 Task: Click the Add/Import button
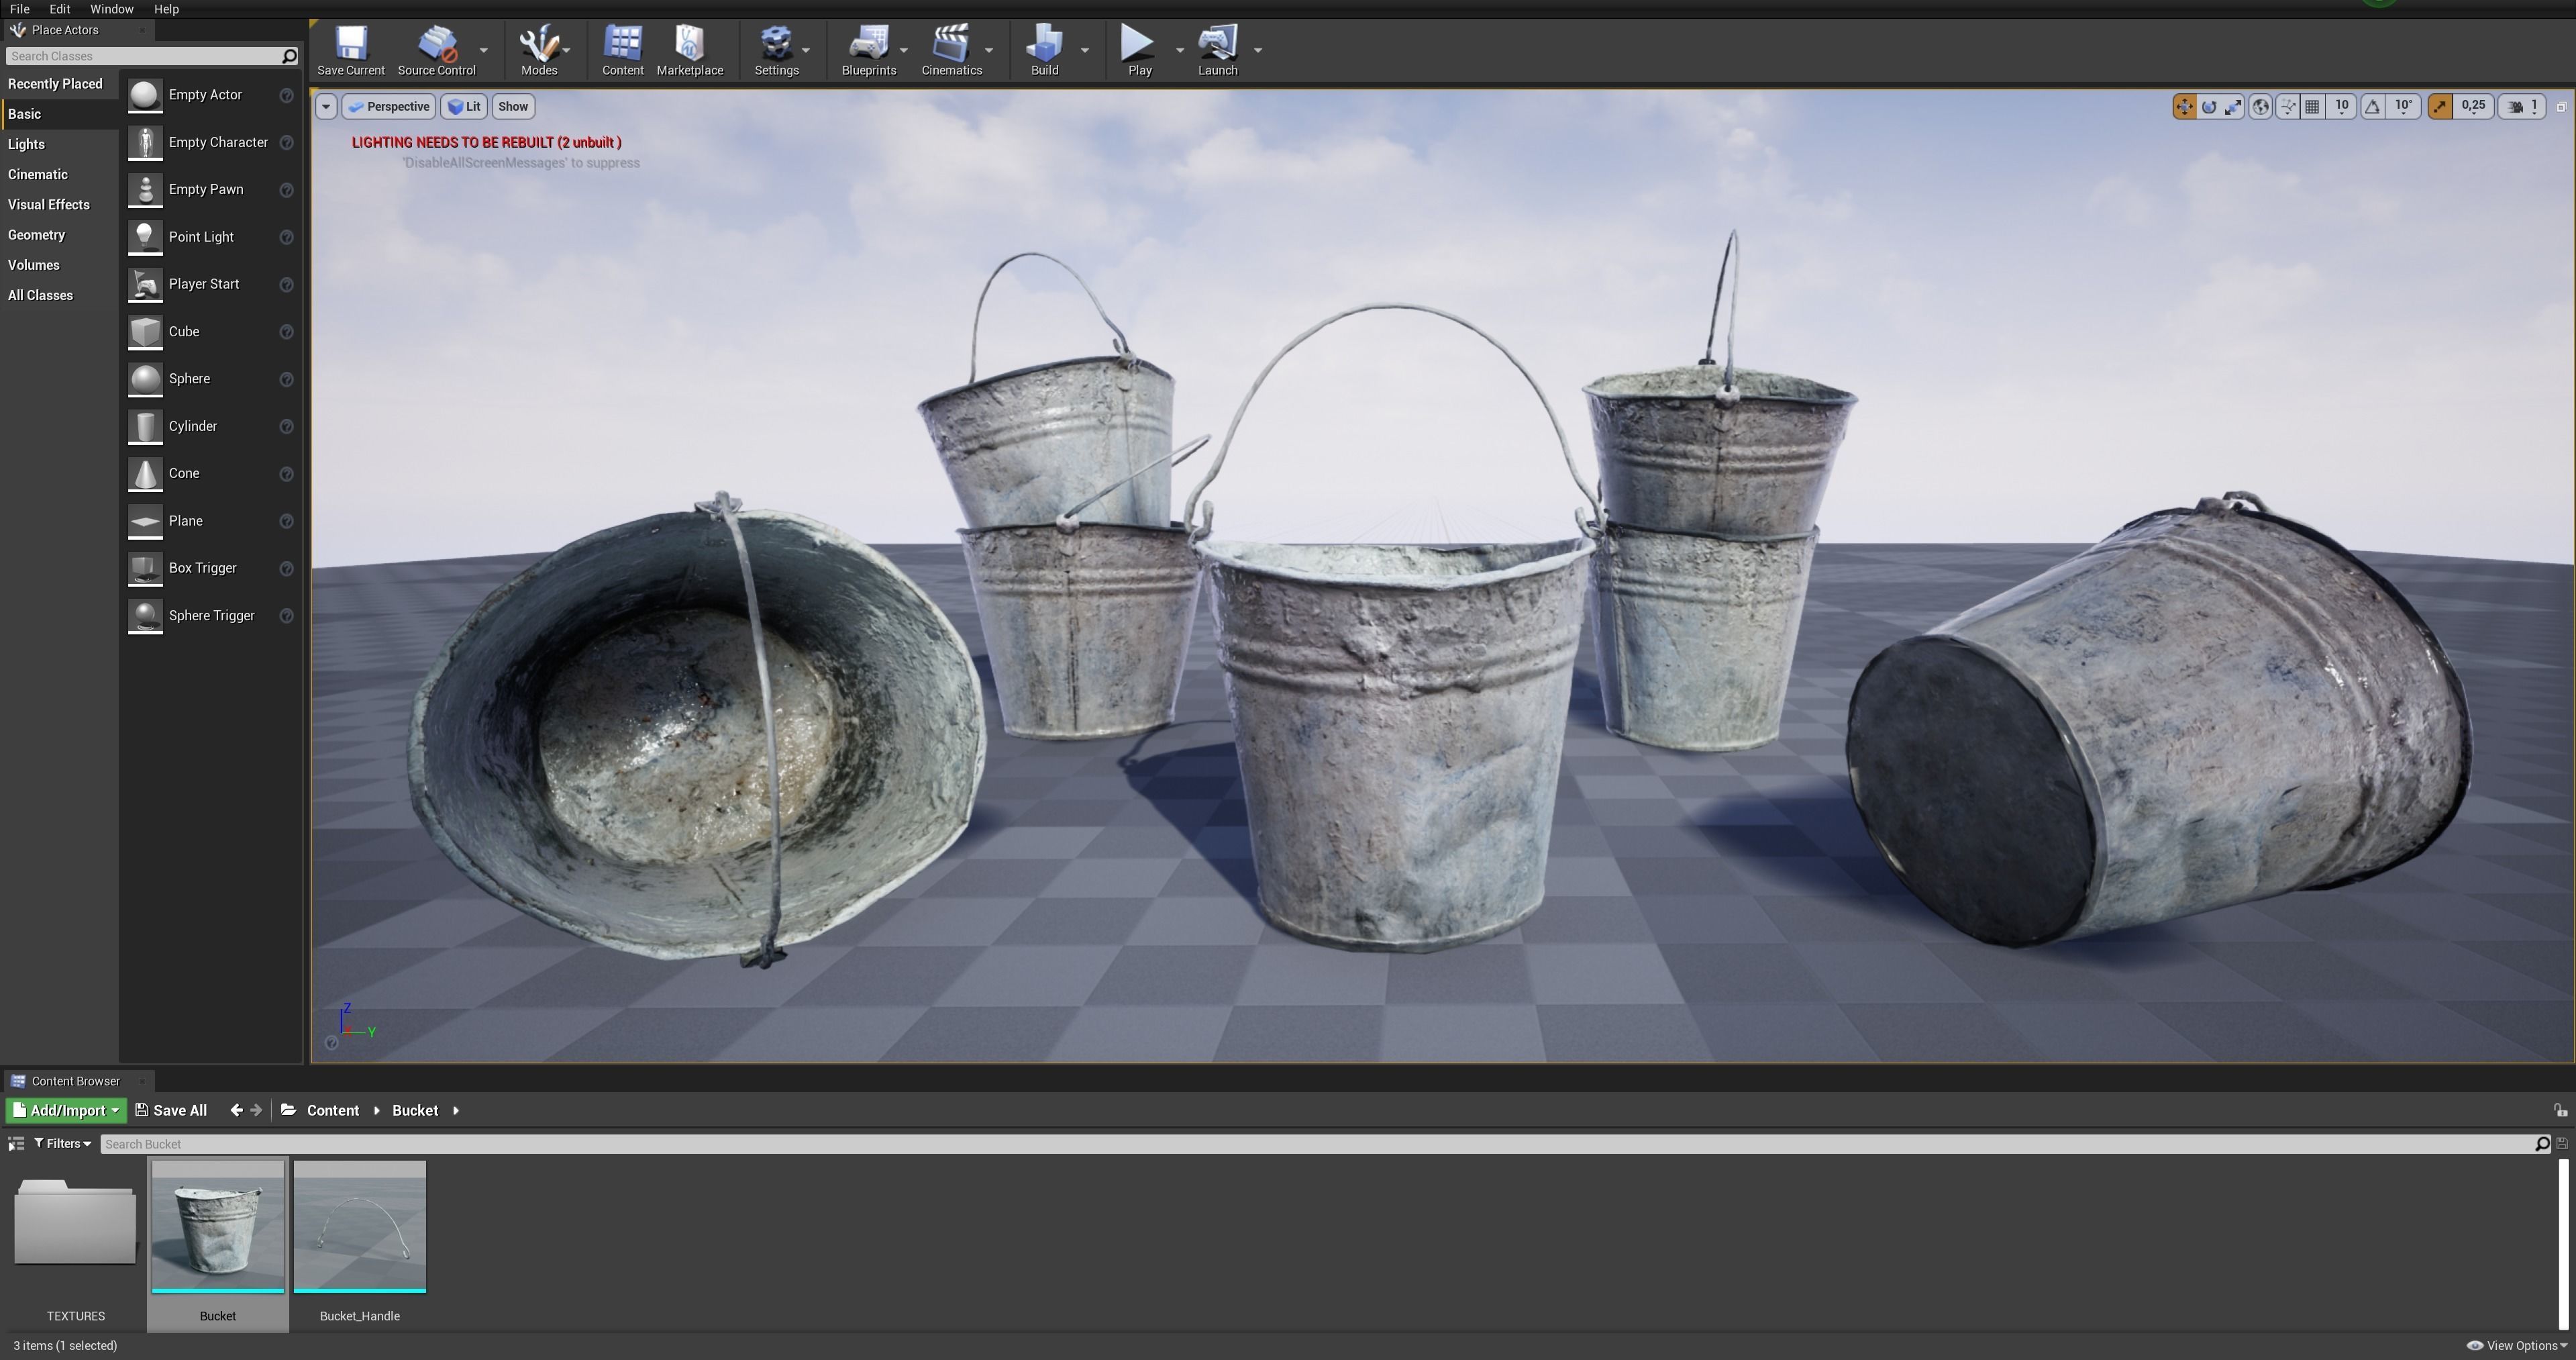[x=66, y=1111]
